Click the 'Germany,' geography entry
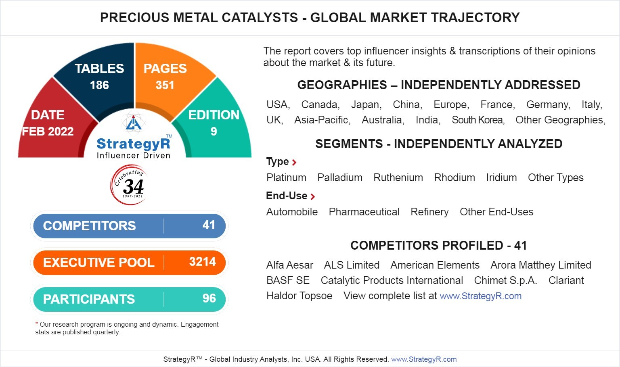The image size is (620, 367). 548,105
